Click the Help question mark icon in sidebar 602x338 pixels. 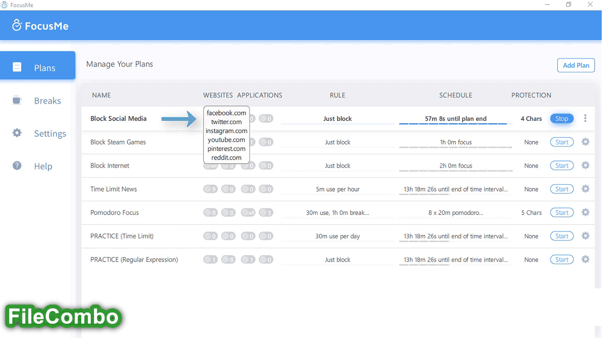click(x=17, y=165)
